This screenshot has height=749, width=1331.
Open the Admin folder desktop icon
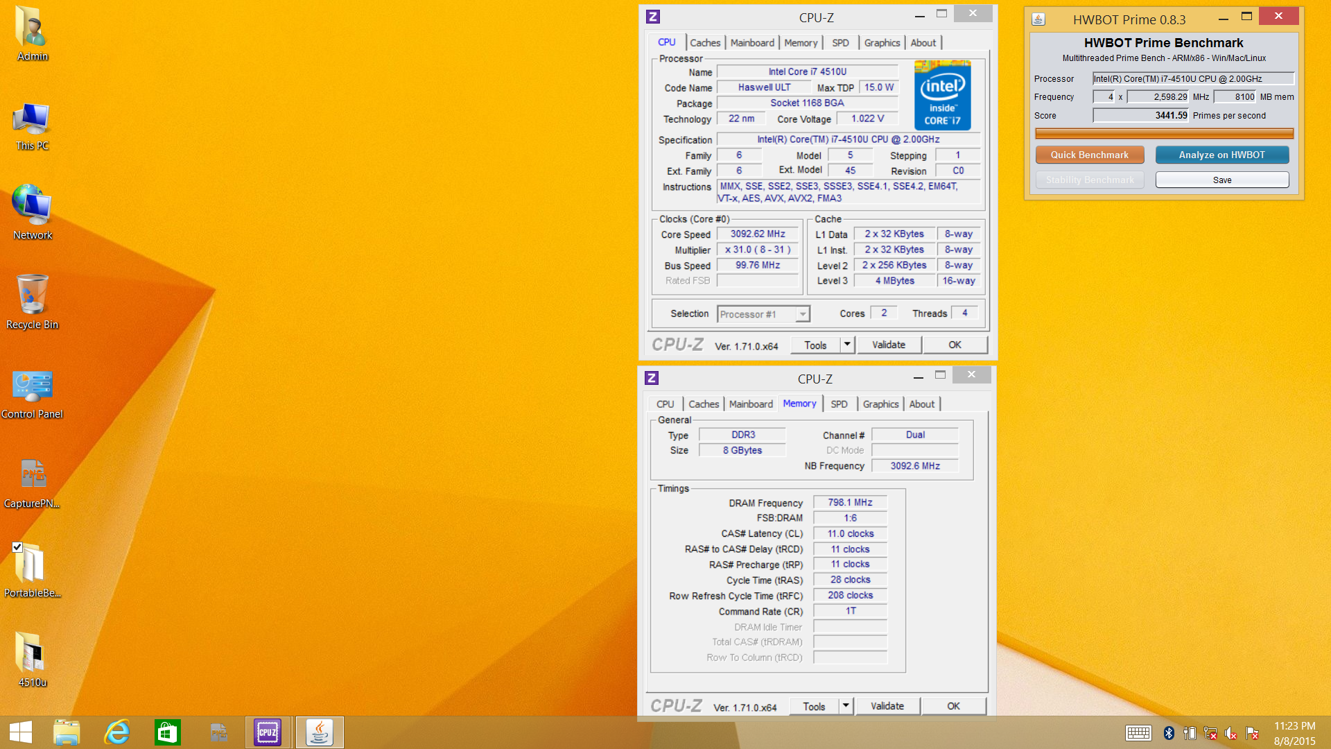32,33
